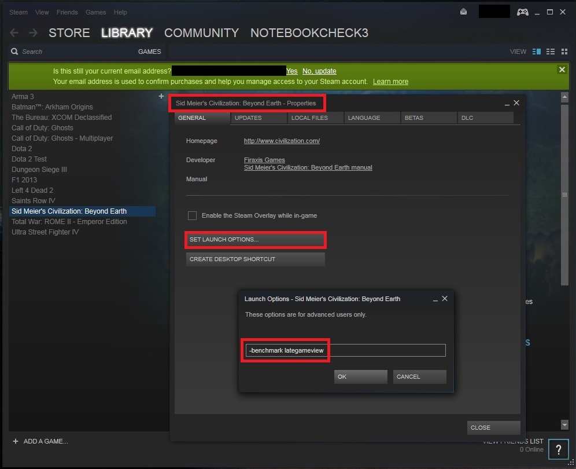Image resolution: width=576 pixels, height=469 pixels.
Task: Open the Beyond Earth manual link
Action: point(308,167)
